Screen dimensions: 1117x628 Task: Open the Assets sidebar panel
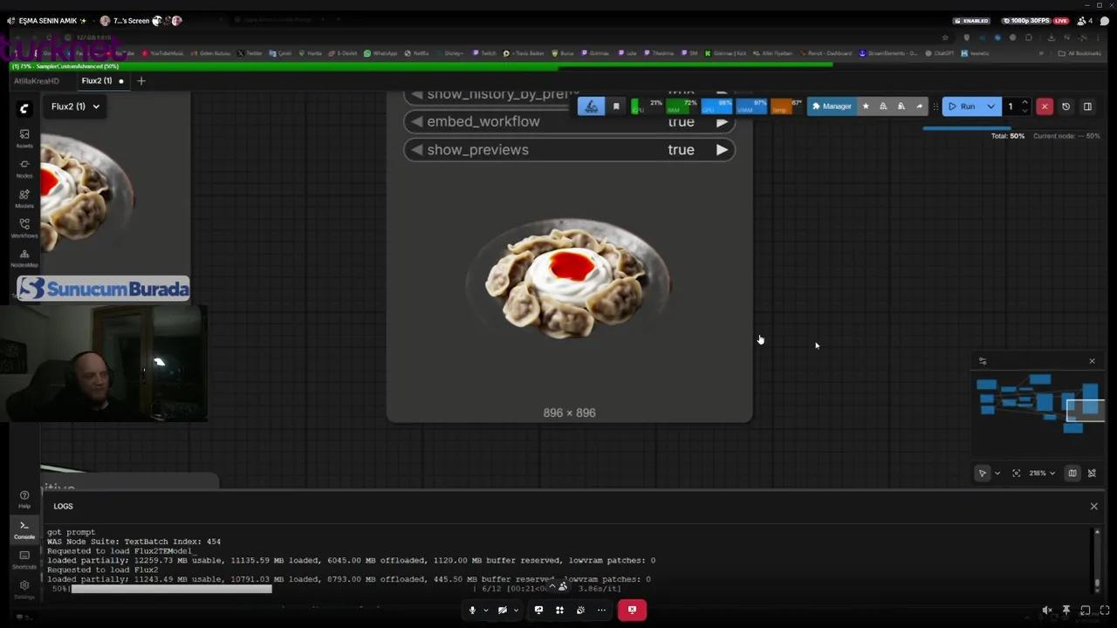tap(24, 137)
